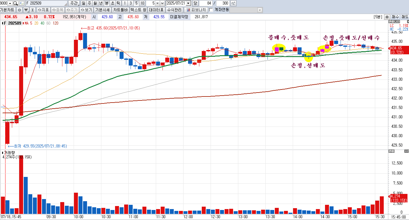Open the 보기 view menu
The image size is (409, 220).
[x=86, y=10]
